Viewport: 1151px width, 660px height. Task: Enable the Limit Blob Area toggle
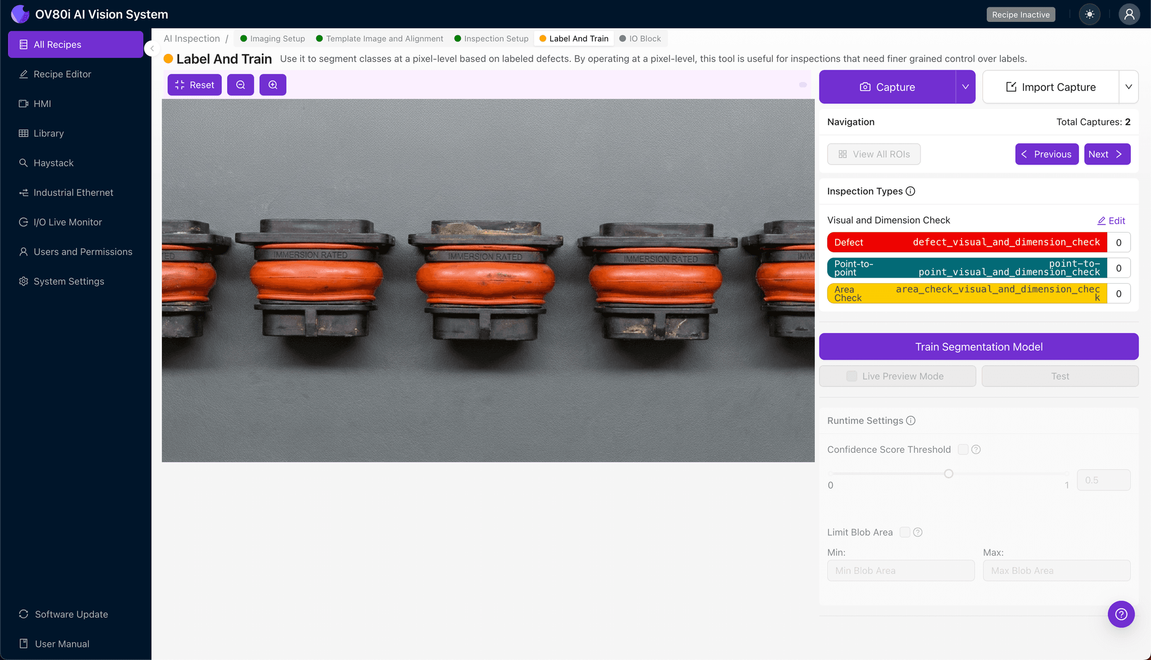pyautogui.click(x=904, y=532)
